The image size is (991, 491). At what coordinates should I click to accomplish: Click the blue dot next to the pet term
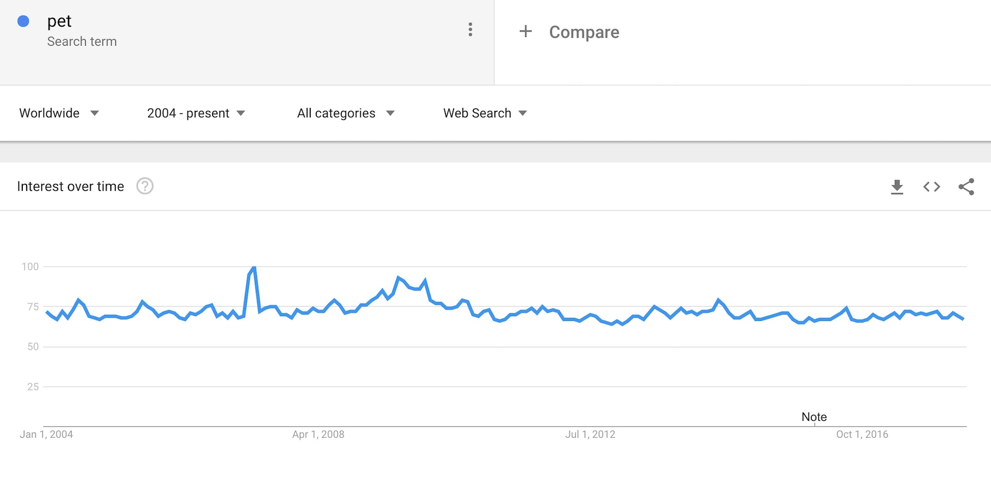tap(23, 21)
